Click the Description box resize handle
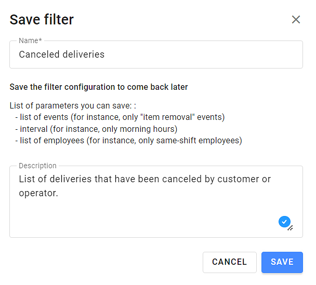The height and width of the screenshot is (285, 316). pyautogui.click(x=290, y=227)
